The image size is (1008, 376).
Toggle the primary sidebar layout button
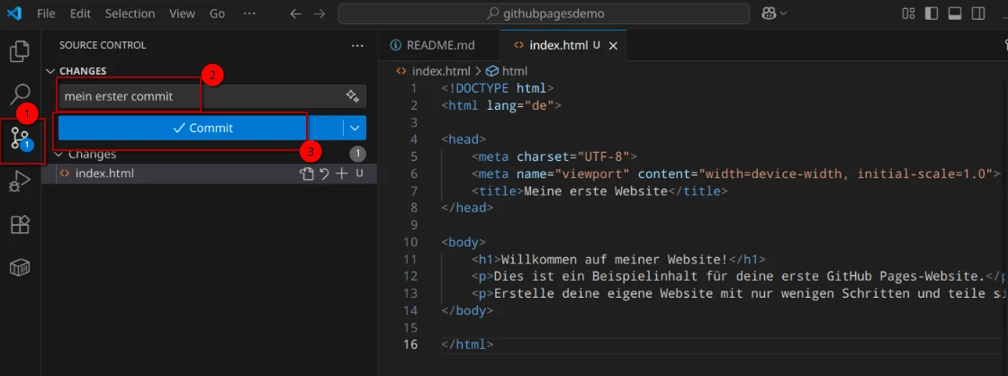tap(931, 13)
